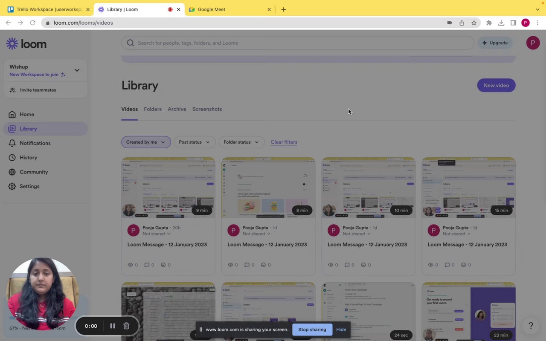The width and height of the screenshot is (546, 341).
Task: Click the Loom logo in sidebar
Action: click(26, 43)
